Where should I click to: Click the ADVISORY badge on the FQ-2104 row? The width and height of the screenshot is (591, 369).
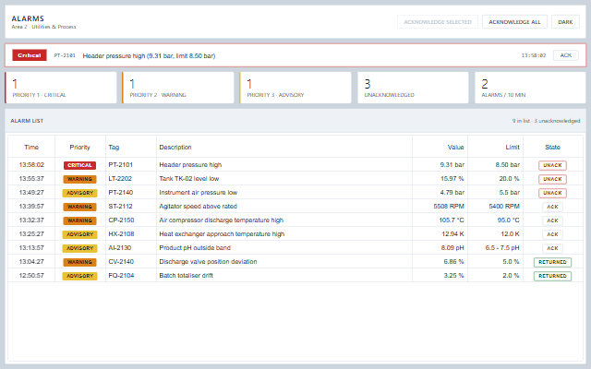tap(80, 276)
